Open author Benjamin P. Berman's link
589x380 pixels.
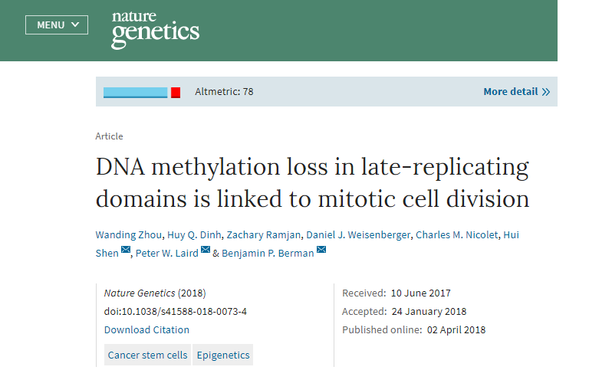pos(268,254)
